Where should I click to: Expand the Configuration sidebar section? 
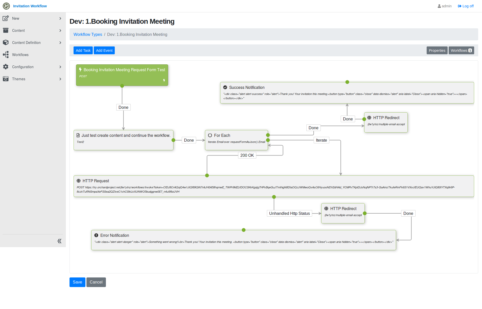click(x=60, y=67)
